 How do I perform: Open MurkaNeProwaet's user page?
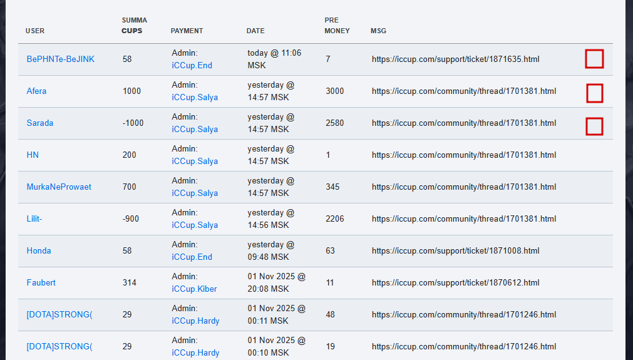click(59, 187)
